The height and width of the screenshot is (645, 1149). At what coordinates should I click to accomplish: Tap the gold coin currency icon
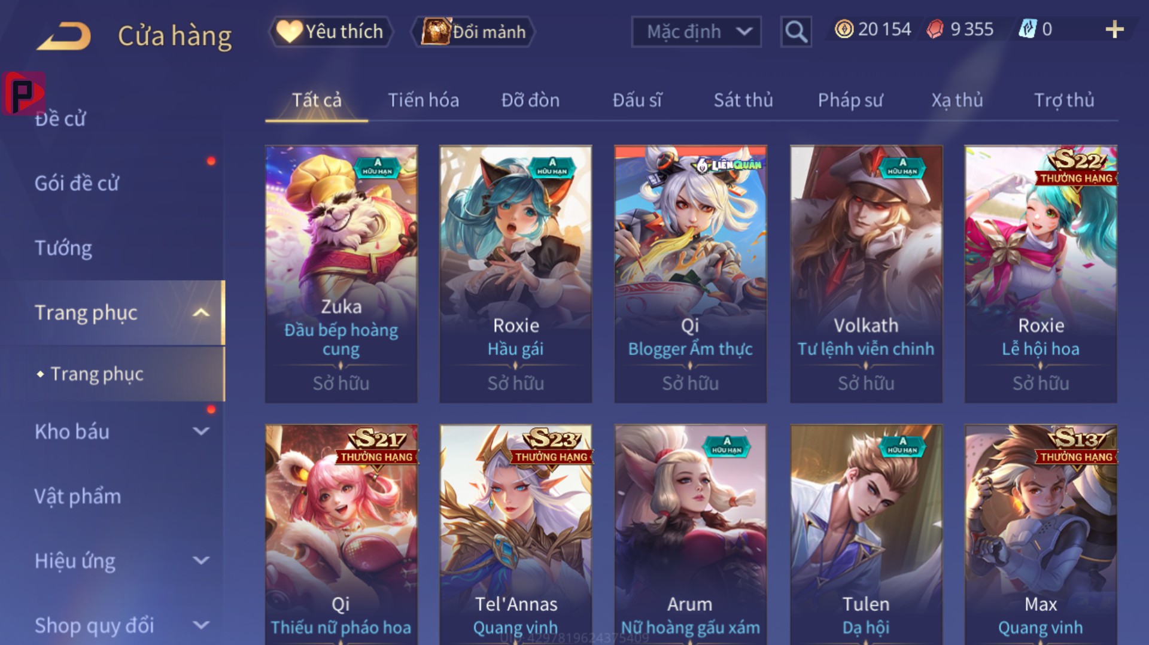tap(844, 29)
